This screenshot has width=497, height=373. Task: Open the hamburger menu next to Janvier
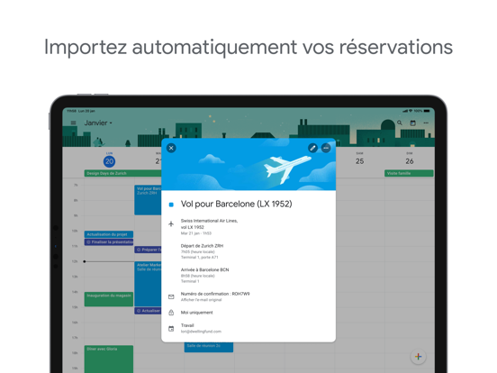pyautogui.click(x=73, y=123)
